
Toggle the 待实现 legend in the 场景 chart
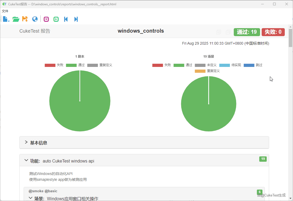(230, 65)
